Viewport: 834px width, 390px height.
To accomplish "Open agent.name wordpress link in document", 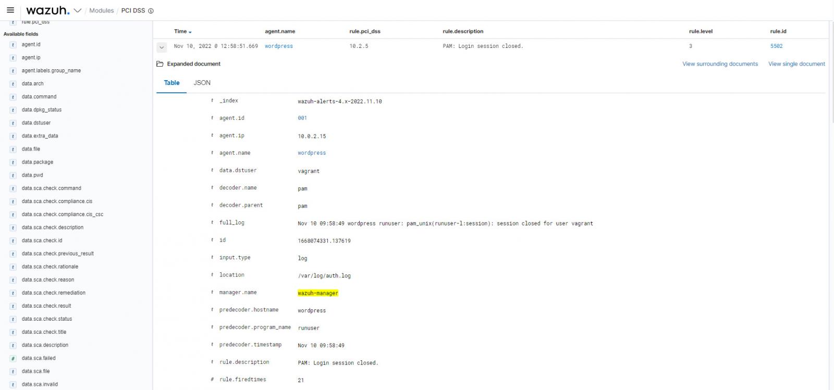I will pyautogui.click(x=312, y=153).
